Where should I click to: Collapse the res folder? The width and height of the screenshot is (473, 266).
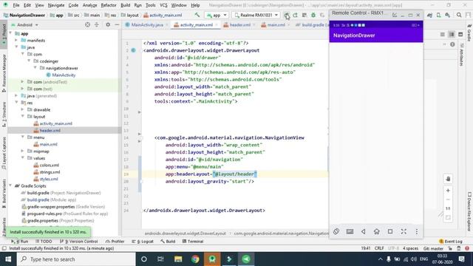16,103
